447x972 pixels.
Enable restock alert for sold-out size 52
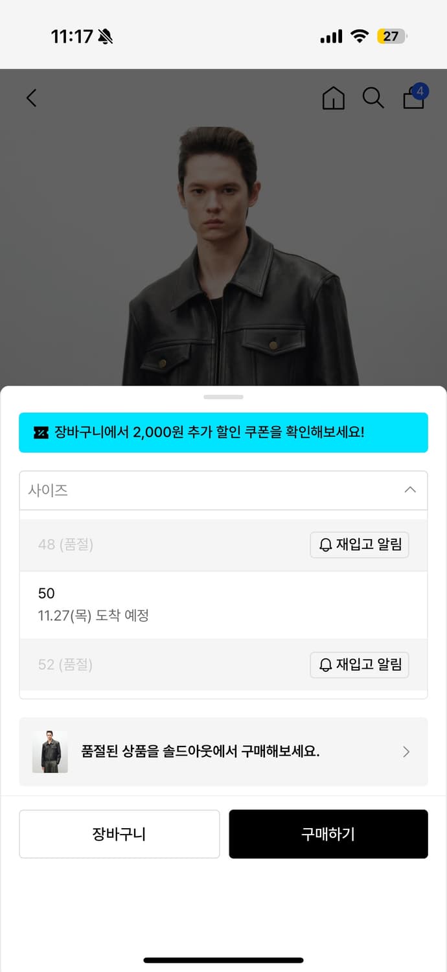tap(360, 665)
